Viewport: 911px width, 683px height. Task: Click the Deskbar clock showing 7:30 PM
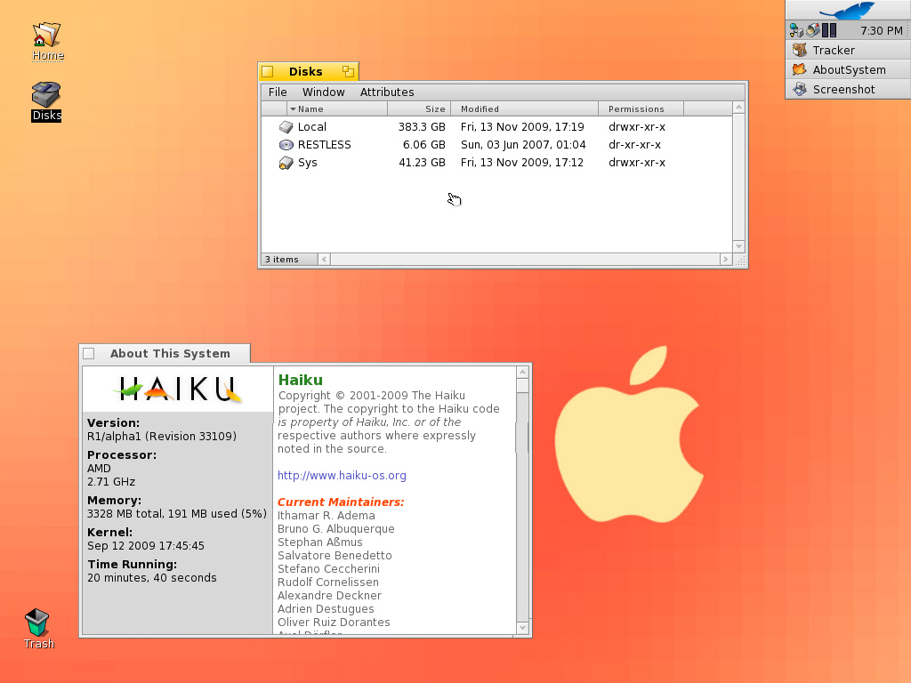pyautogui.click(x=882, y=31)
